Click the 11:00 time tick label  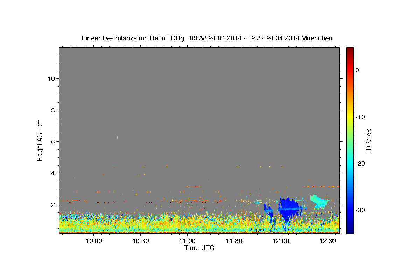[187, 241]
